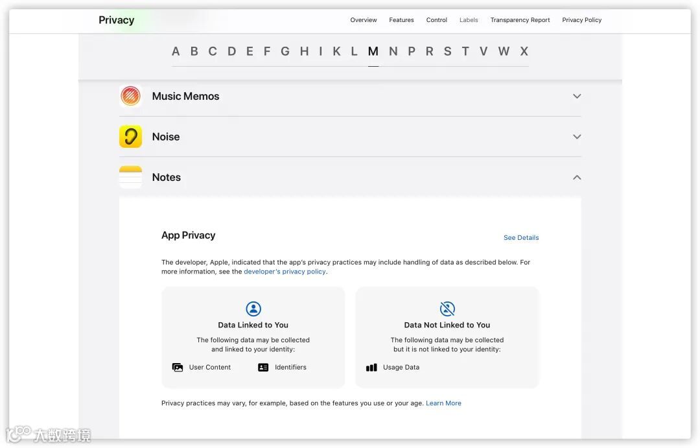
Task: Click the See Details link
Action: pos(521,238)
